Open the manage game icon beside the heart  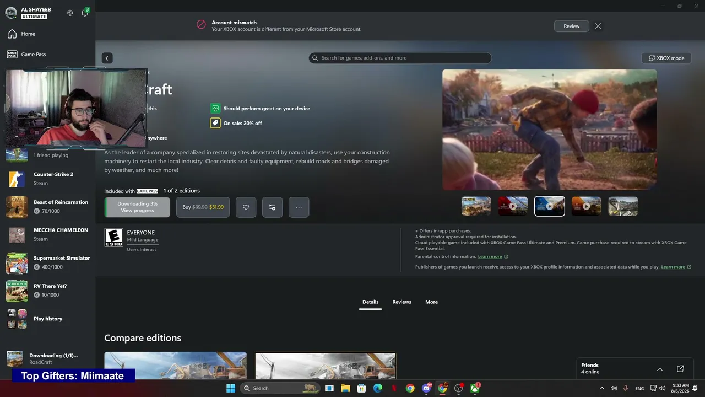pyautogui.click(x=272, y=207)
